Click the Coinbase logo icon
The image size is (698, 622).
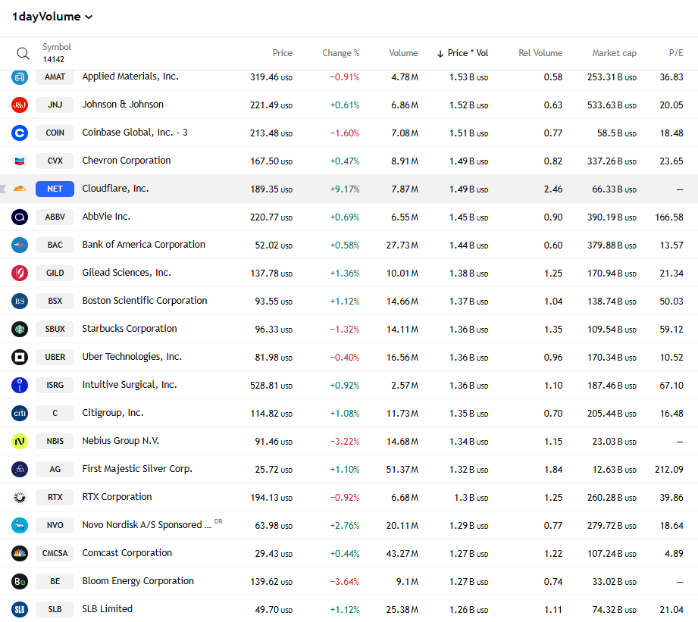pyautogui.click(x=20, y=133)
